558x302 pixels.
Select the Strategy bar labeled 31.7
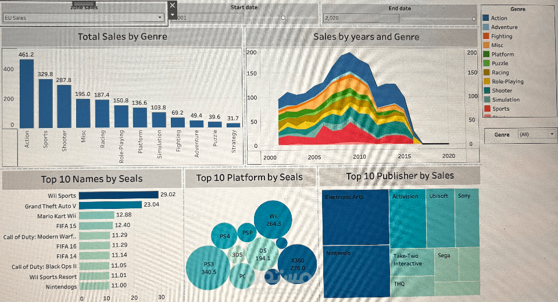tap(234, 125)
